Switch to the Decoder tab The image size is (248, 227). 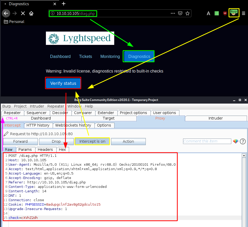[60, 113]
